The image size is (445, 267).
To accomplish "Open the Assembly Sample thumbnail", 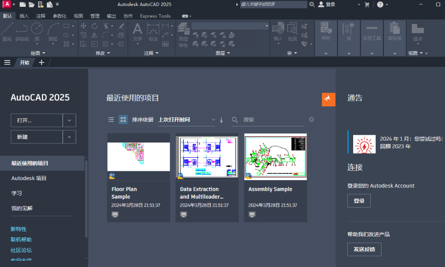I will (275, 157).
